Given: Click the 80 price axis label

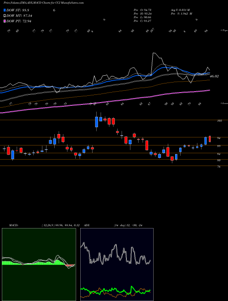Looking at the screenshot, I should pos(218,160).
